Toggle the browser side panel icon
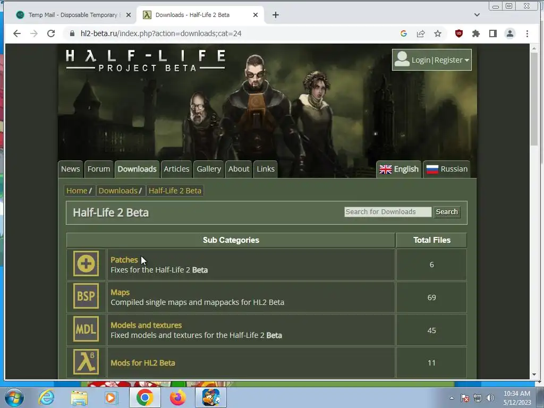Viewport: 544px width, 408px height. click(x=492, y=33)
